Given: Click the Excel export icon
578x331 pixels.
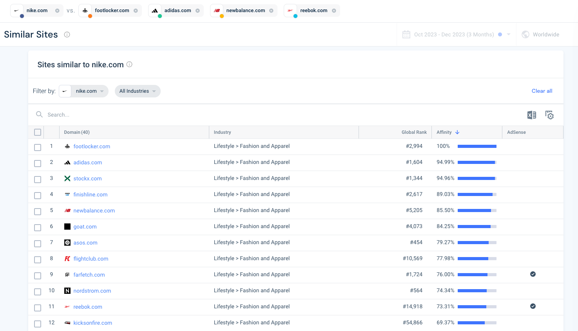Looking at the screenshot, I should [531, 115].
